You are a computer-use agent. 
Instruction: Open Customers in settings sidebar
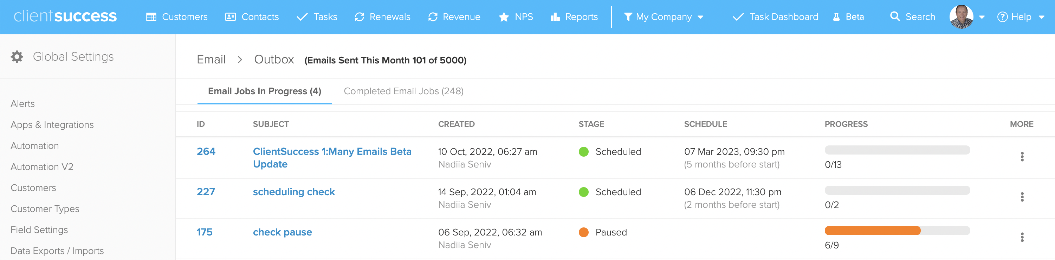pyautogui.click(x=33, y=188)
